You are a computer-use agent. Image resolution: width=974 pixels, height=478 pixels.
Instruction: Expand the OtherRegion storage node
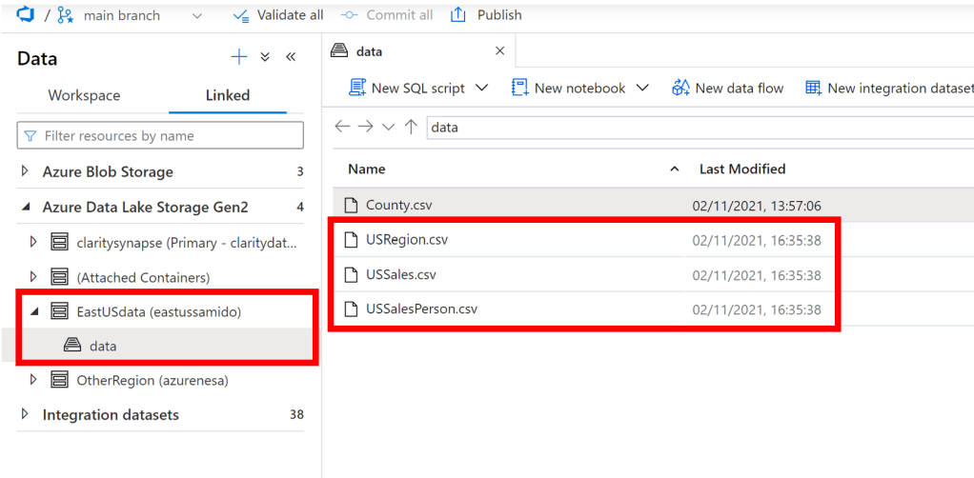pyautogui.click(x=33, y=380)
